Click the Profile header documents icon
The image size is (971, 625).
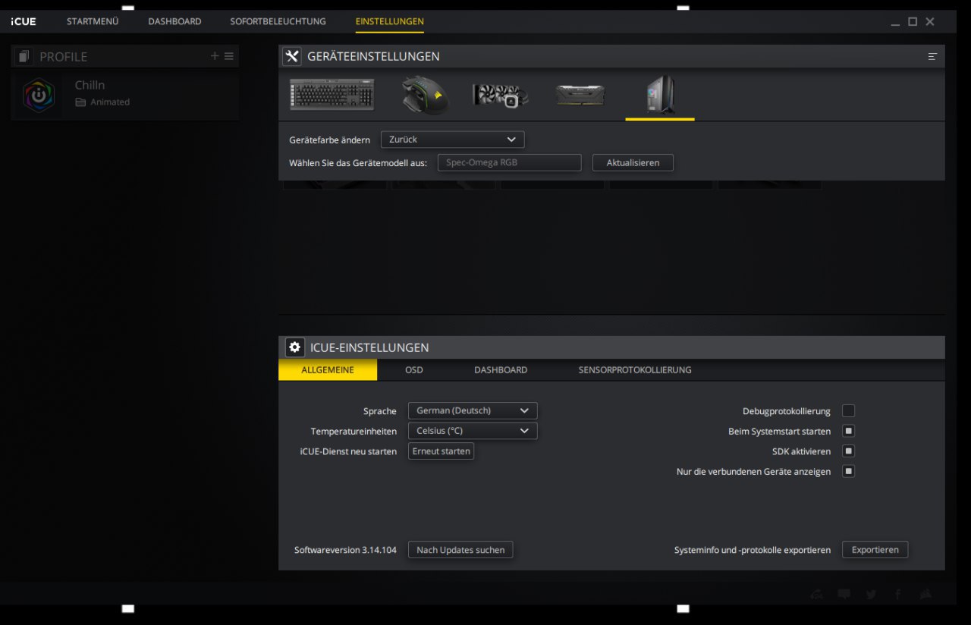pyautogui.click(x=24, y=56)
